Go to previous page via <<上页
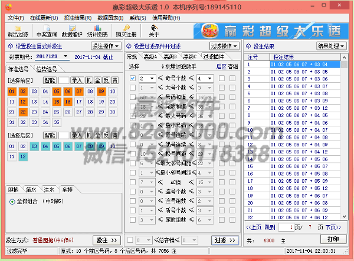 click(254, 227)
